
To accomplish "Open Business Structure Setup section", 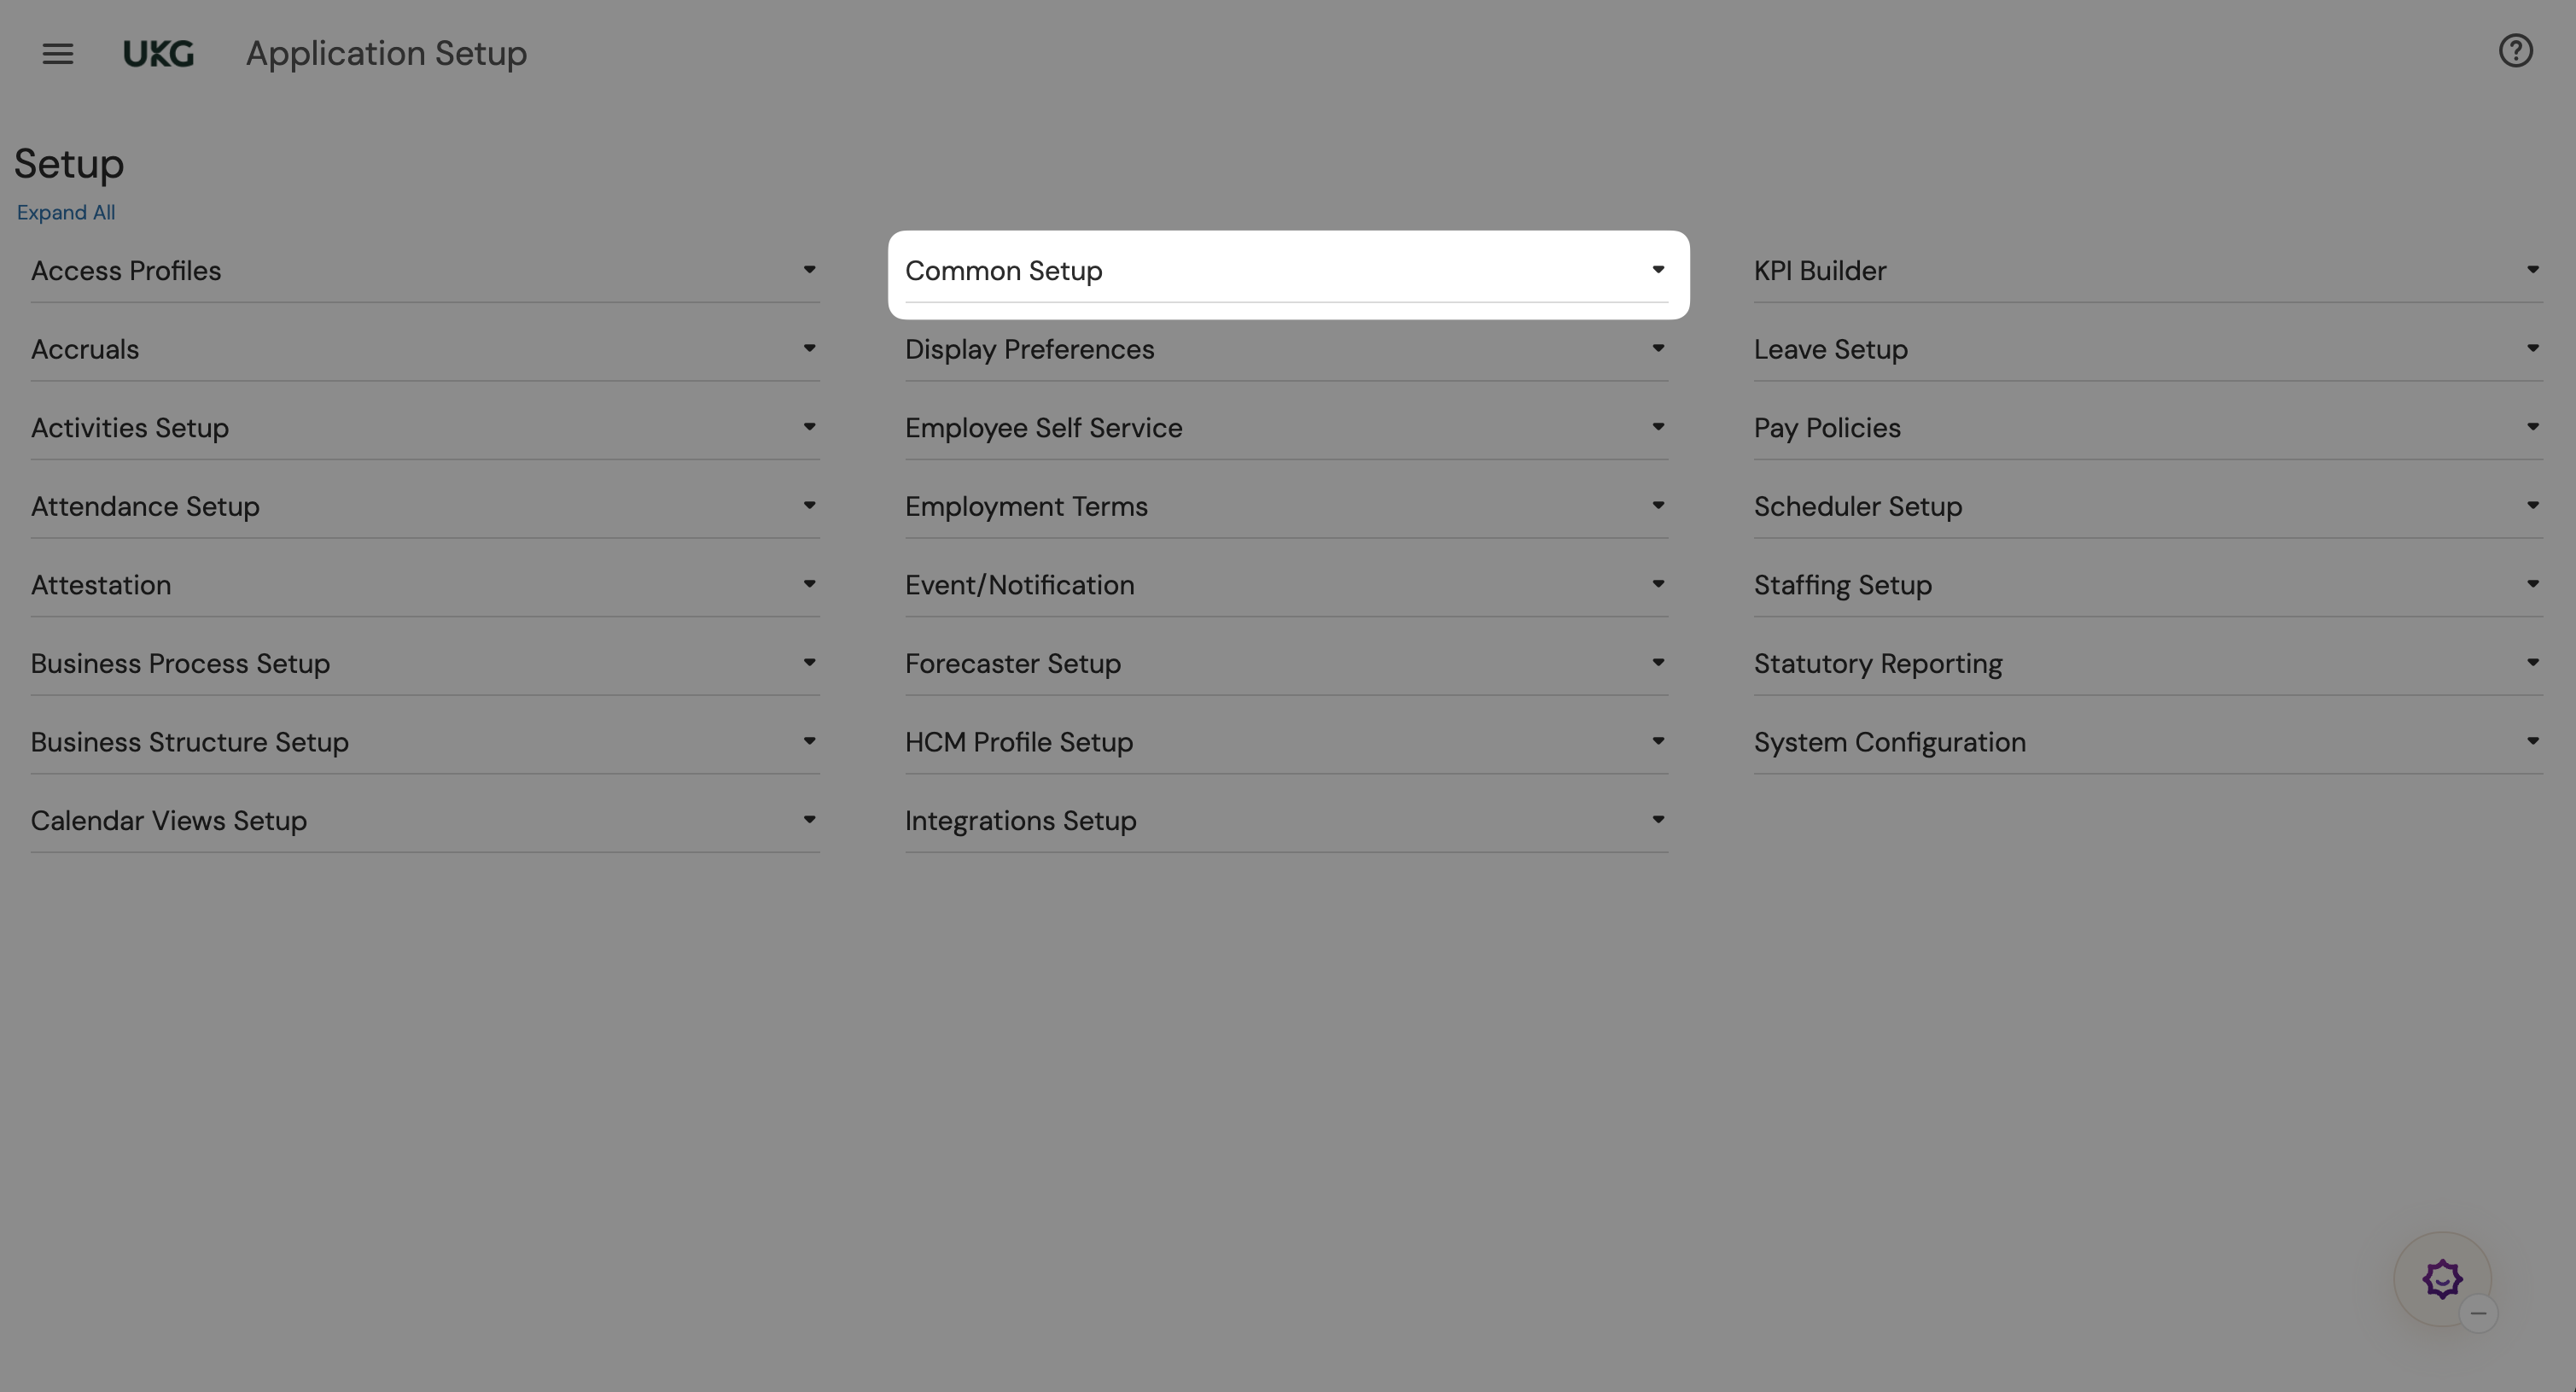I will click(189, 742).
